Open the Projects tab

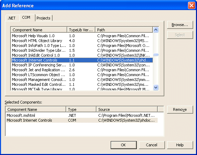[x=44, y=18]
